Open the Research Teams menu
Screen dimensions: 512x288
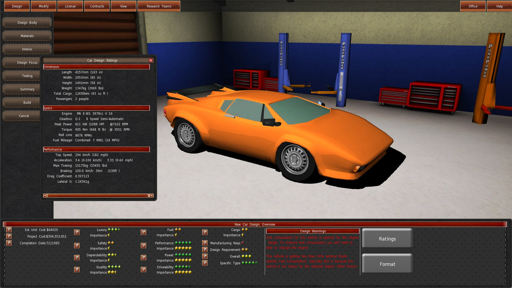[x=159, y=6]
